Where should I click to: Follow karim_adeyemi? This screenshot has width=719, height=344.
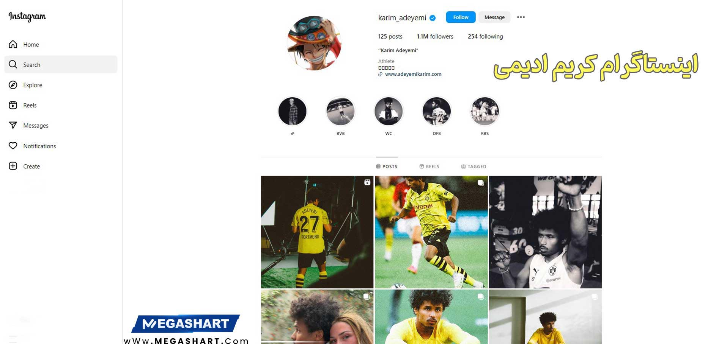[x=461, y=17]
